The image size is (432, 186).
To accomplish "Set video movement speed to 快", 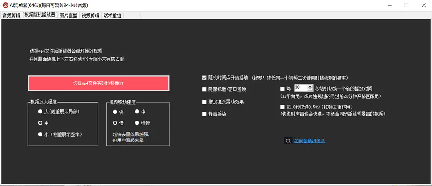I will [115, 112].
